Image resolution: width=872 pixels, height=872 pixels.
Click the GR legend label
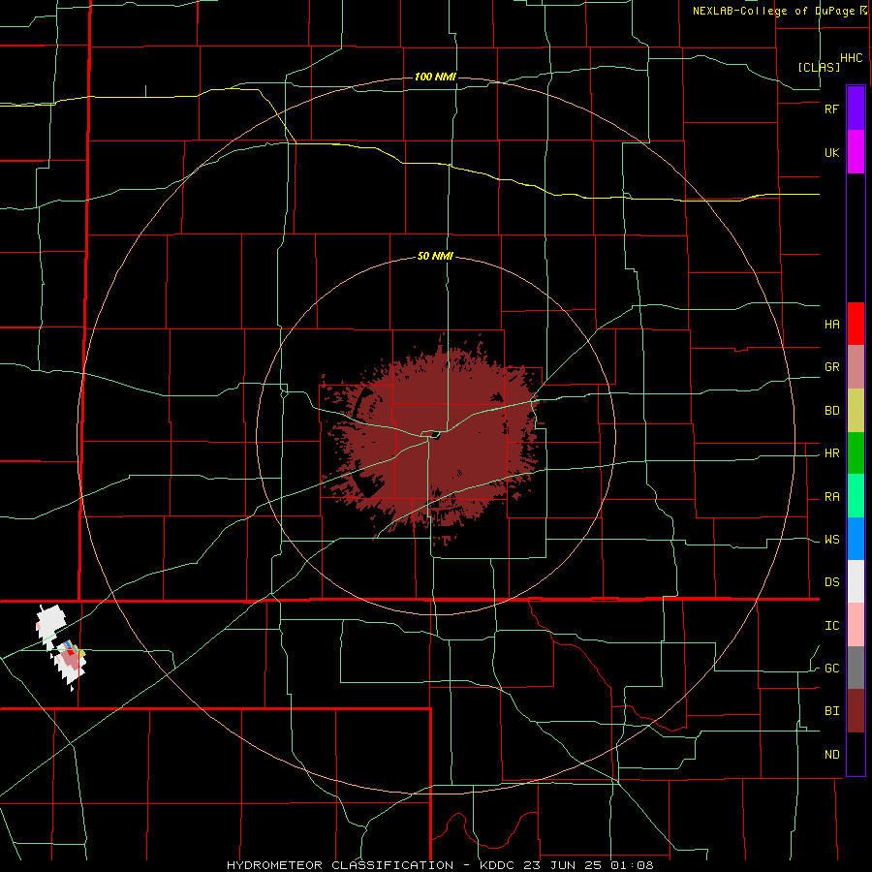832,367
